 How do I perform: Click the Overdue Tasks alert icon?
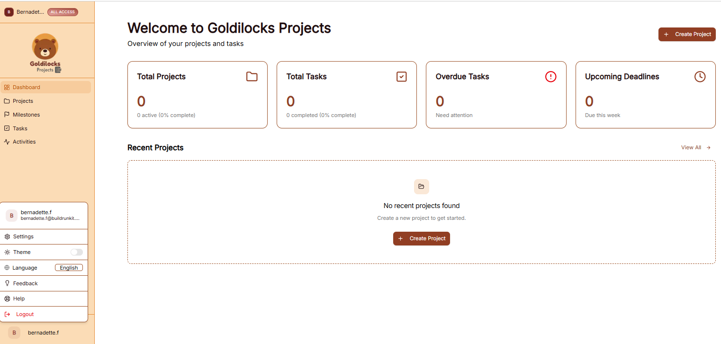(x=550, y=76)
